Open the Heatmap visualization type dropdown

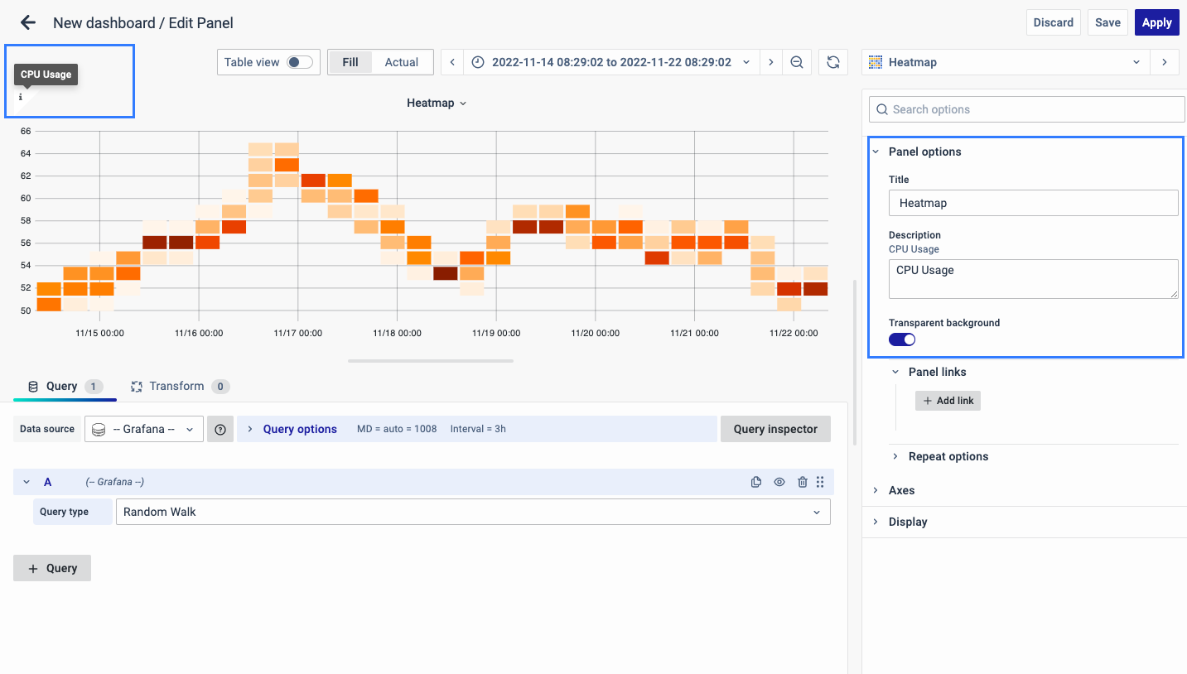(1006, 62)
